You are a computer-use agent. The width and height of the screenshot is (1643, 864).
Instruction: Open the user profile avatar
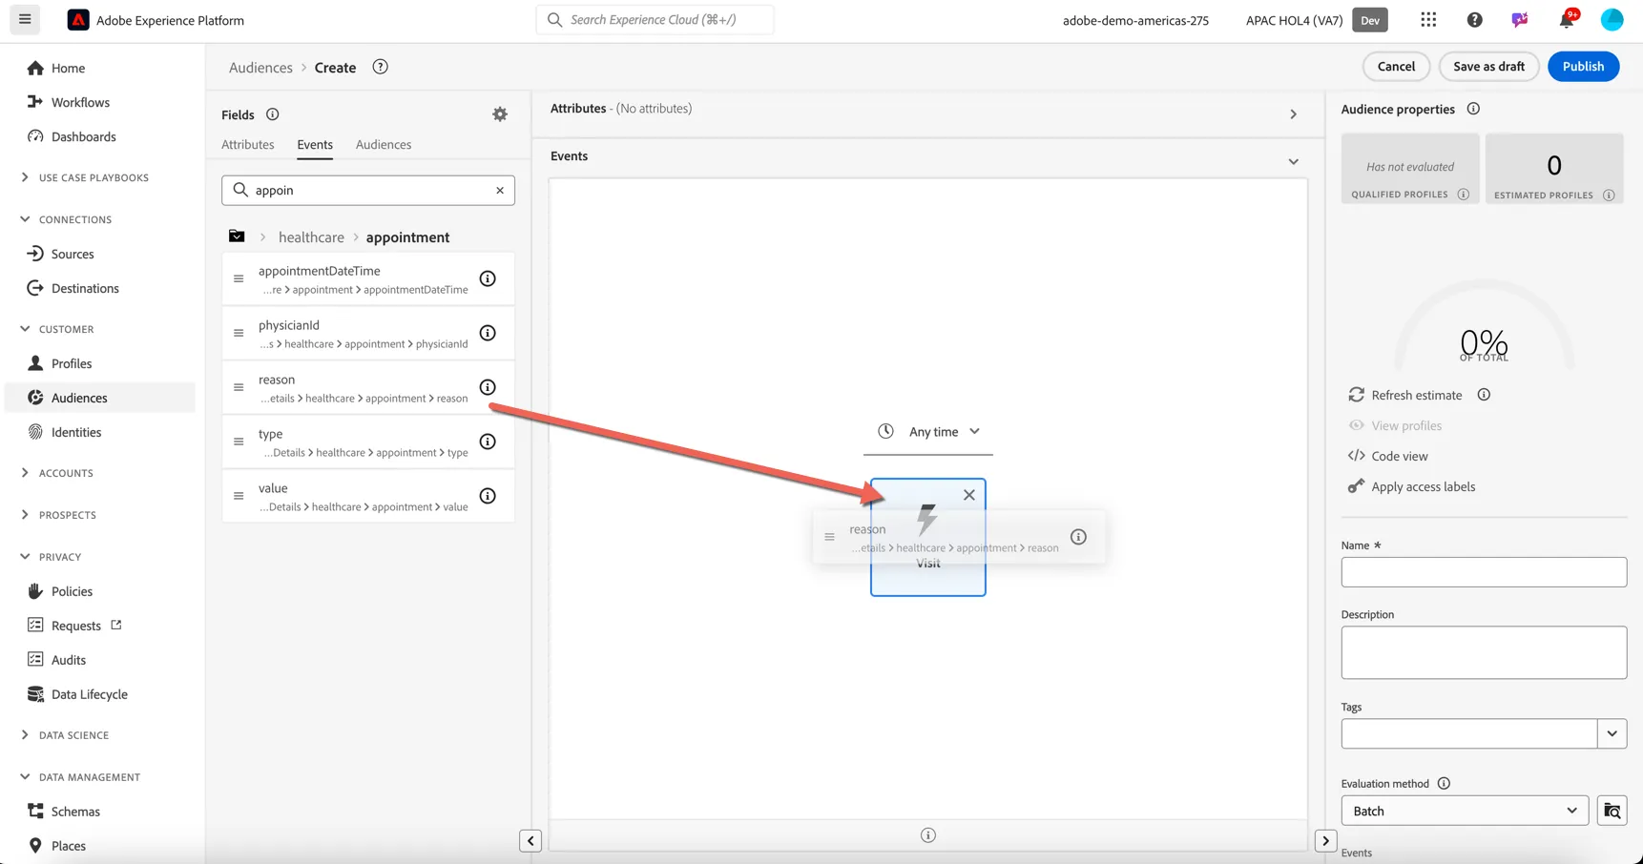pyautogui.click(x=1612, y=20)
